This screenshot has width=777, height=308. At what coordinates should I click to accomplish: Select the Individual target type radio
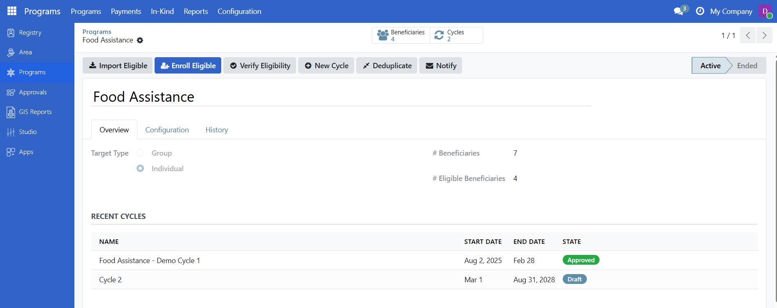tap(140, 168)
